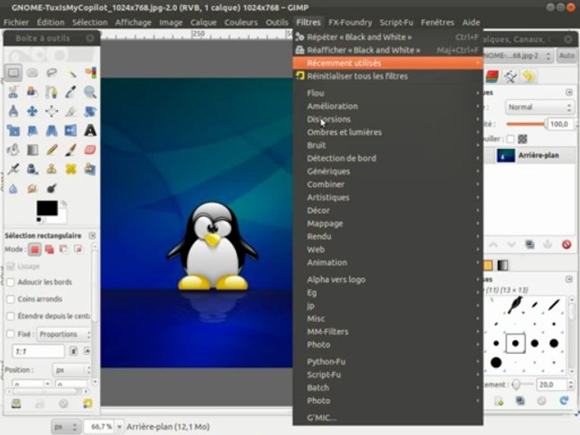Choose Récemment utilisés menu entry
The height and width of the screenshot is (435, 580).
(x=388, y=63)
